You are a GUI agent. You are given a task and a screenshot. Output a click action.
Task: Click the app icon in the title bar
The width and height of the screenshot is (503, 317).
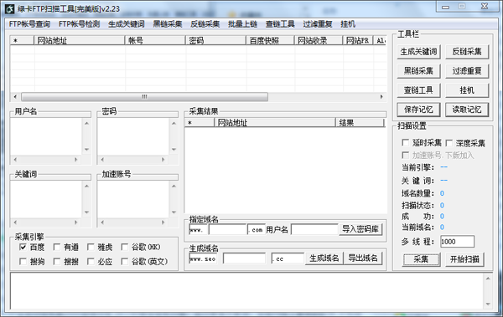[10, 9]
